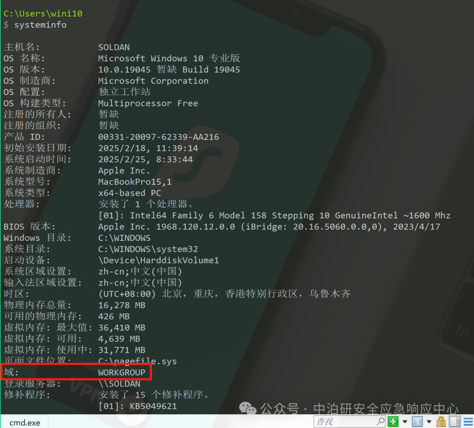Open the hamburger settings menu icon
Viewport: 474px width, 428px height.
click(x=468, y=422)
